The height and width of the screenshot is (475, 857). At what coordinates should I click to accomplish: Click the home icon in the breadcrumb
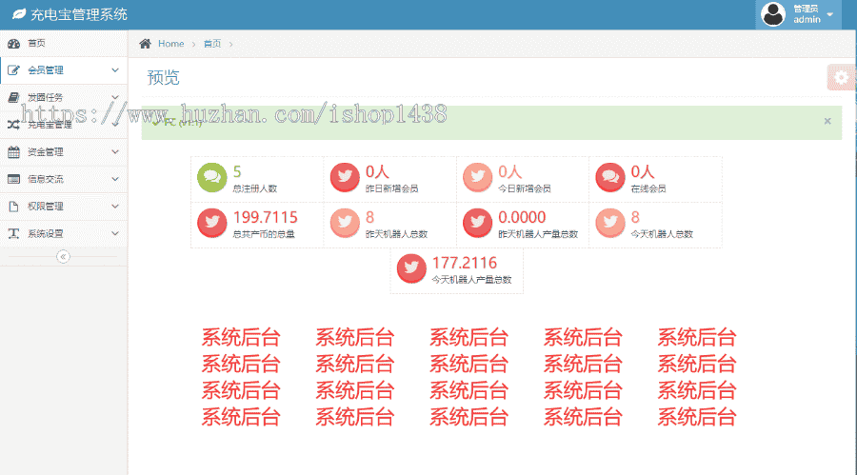(x=145, y=43)
